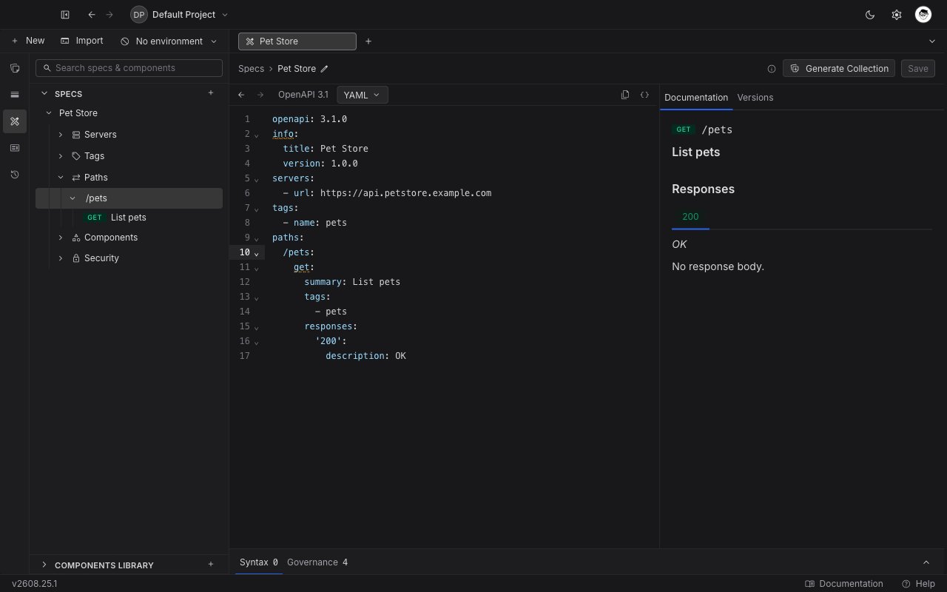The height and width of the screenshot is (592, 947).
Task: Go forward using the top navigation arrow
Action: coord(109,15)
